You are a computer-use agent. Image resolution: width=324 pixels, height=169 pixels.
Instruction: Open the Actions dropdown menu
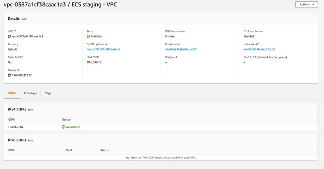(x=307, y=4)
